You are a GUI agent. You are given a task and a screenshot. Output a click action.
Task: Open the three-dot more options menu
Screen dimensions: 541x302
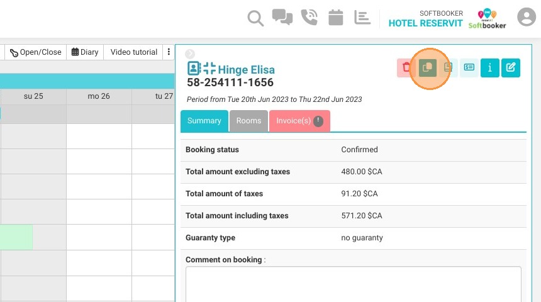click(x=169, y=52)
